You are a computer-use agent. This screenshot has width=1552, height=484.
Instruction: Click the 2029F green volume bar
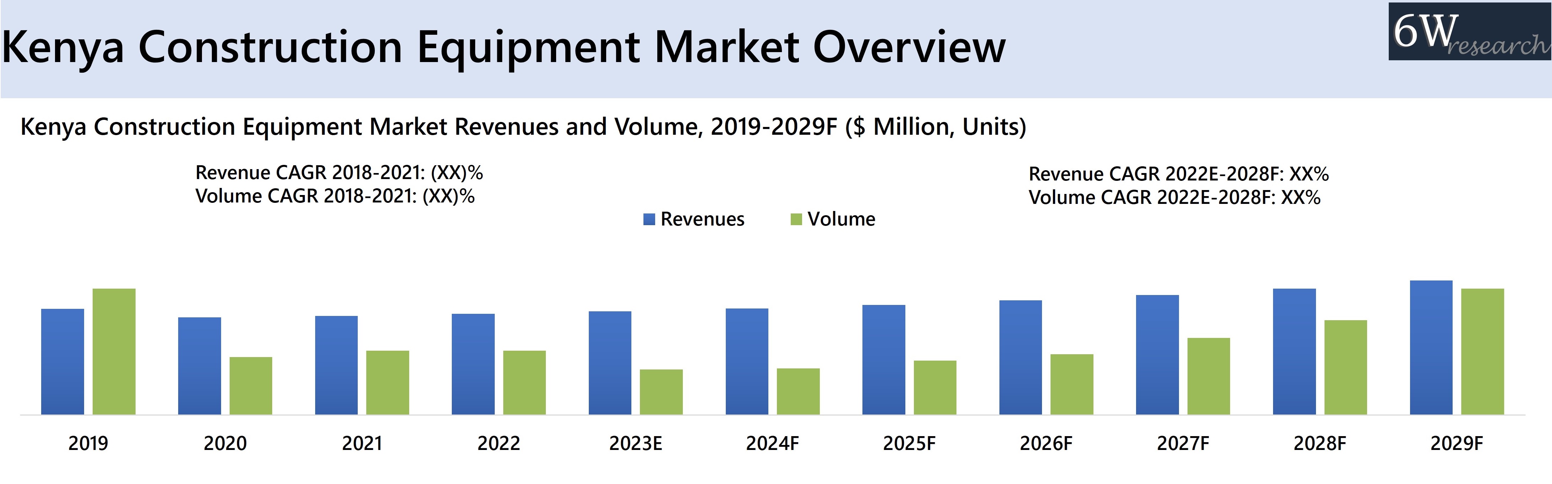tap(1482, 351)
